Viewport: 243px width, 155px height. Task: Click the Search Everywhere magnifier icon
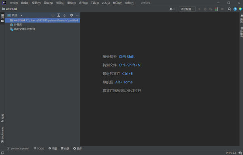[x=230, y=9]
